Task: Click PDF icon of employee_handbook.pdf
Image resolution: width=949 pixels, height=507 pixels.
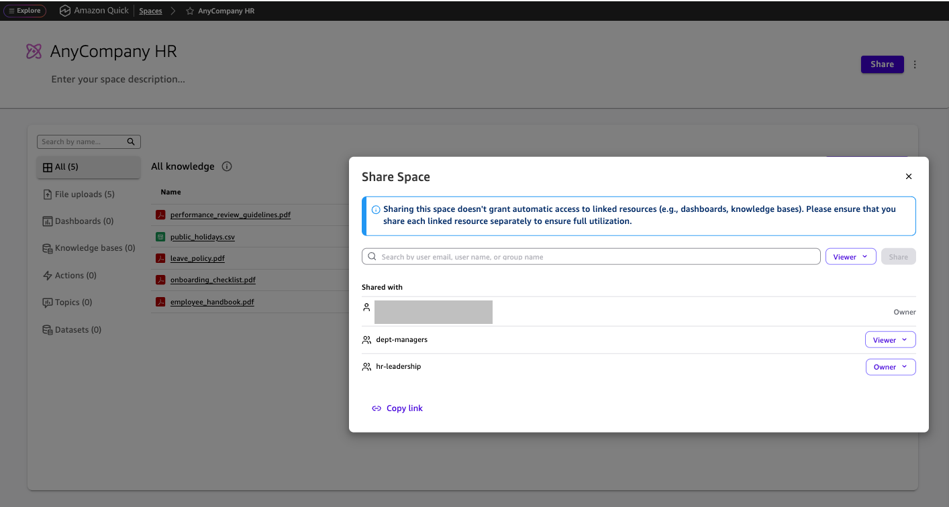Action: point(160,302)
